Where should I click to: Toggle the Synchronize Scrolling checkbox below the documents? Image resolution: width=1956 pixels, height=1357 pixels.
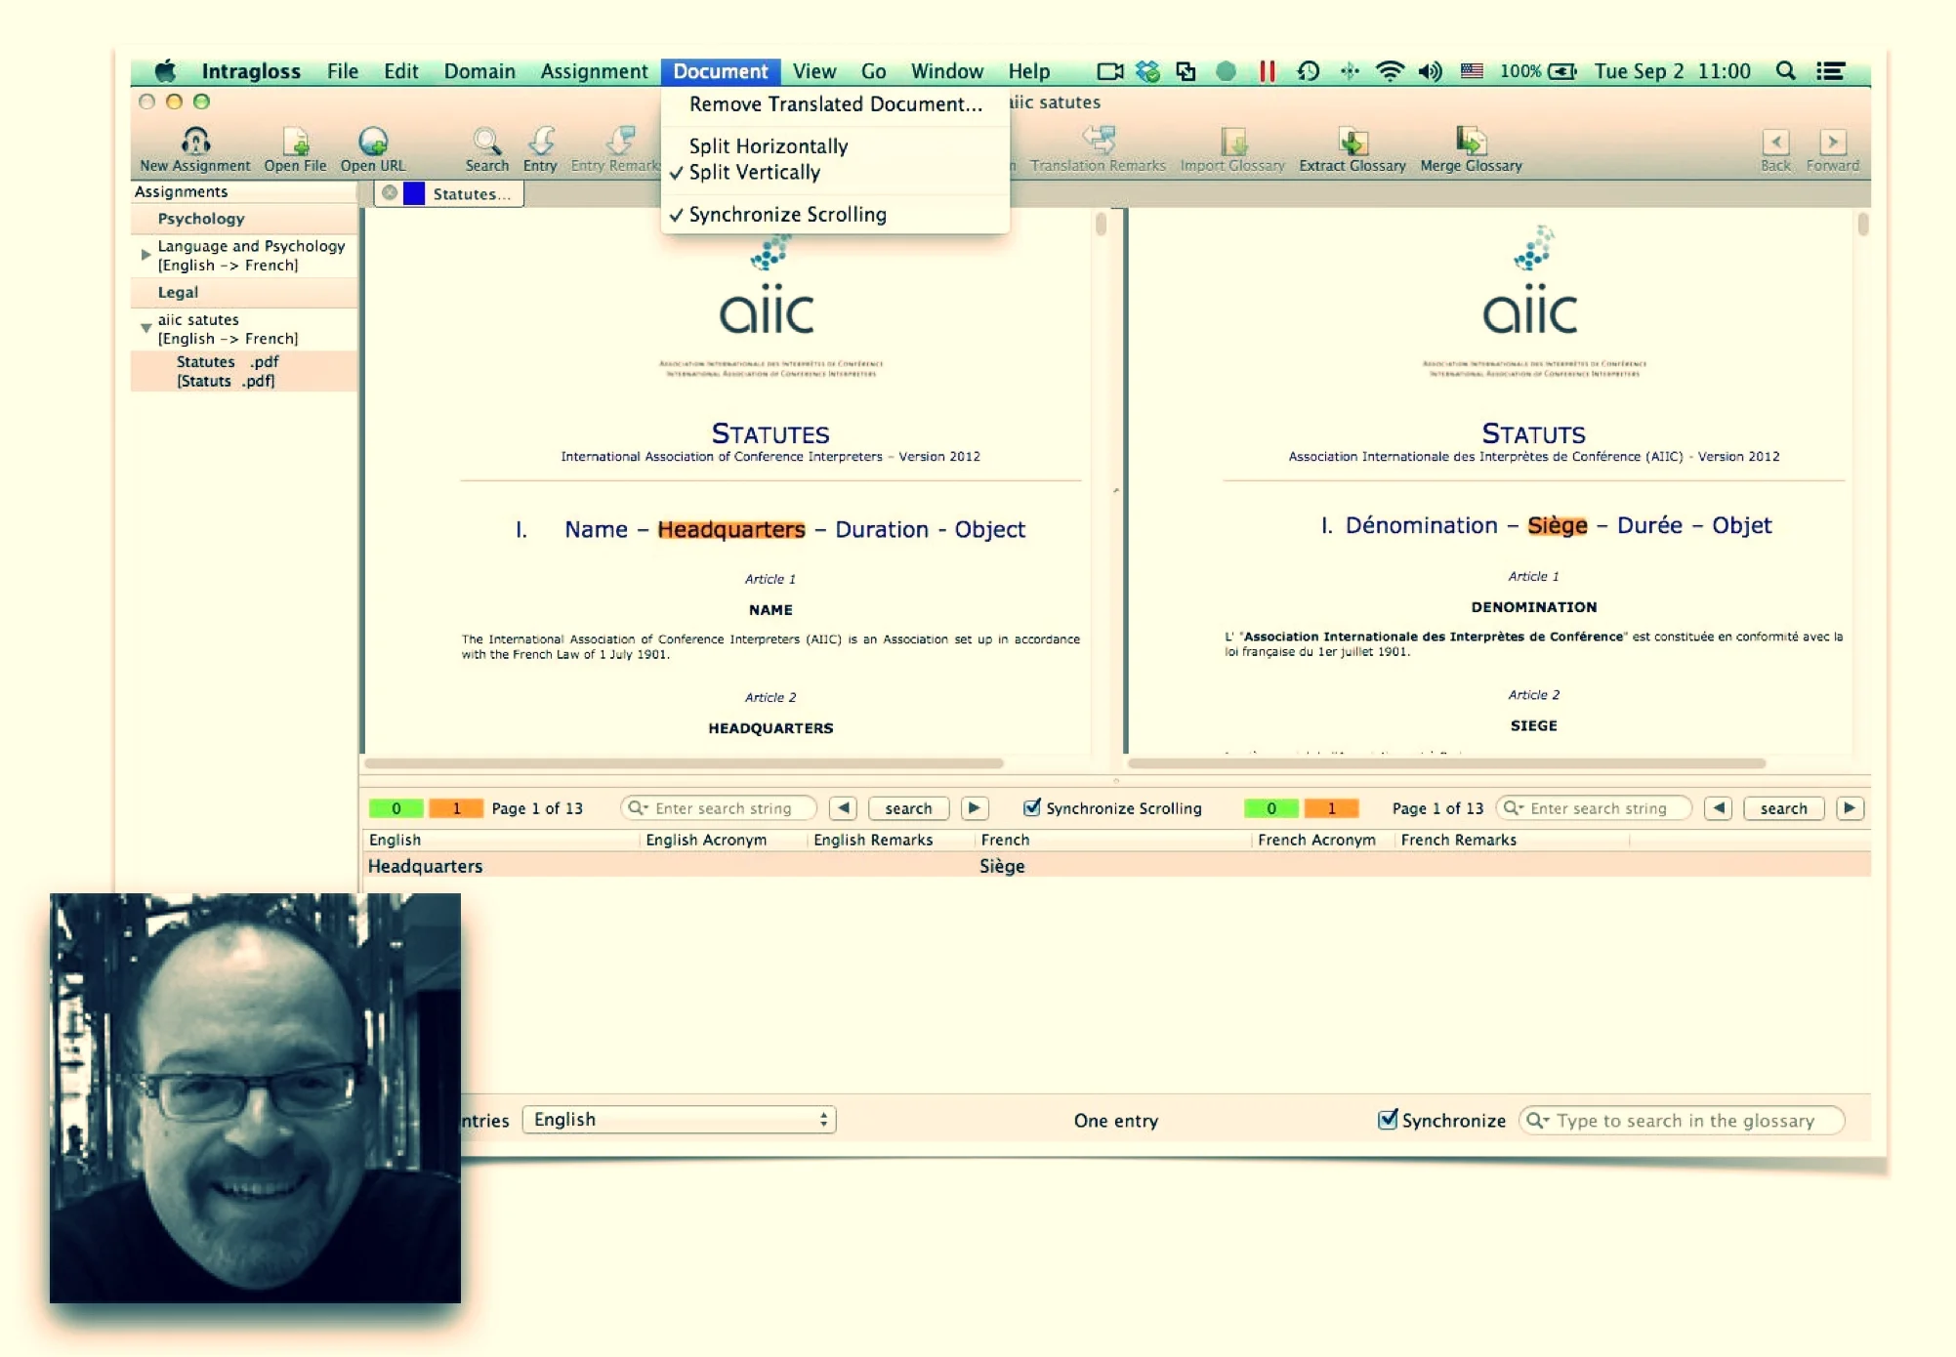point(1031,807)
